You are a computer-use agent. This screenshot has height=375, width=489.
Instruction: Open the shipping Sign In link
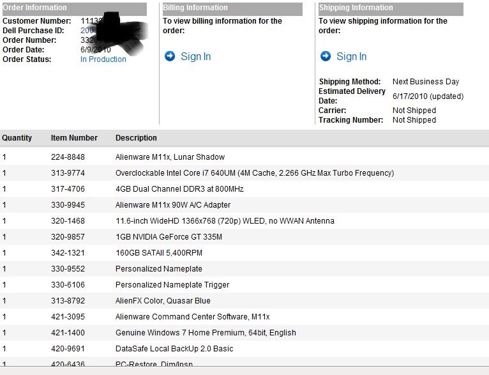tap(351, 56)
